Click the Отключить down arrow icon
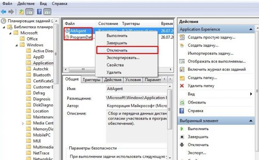This screenshot has height=160, width=259. point(182,145)
